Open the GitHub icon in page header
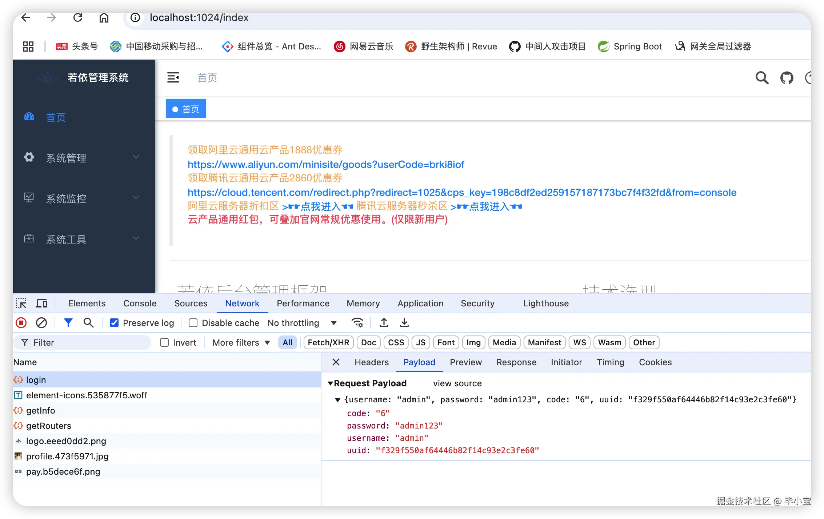This screenshot has height=519, width=824. pyautogui.click(x=787, y=78)
